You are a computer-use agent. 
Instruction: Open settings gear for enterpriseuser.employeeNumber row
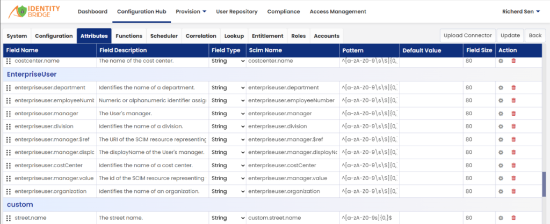click(x=501, y=100)
